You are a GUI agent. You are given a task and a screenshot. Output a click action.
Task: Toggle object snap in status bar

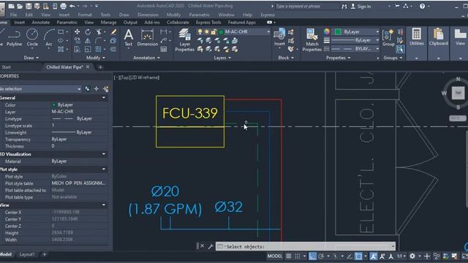pos(358,256)
